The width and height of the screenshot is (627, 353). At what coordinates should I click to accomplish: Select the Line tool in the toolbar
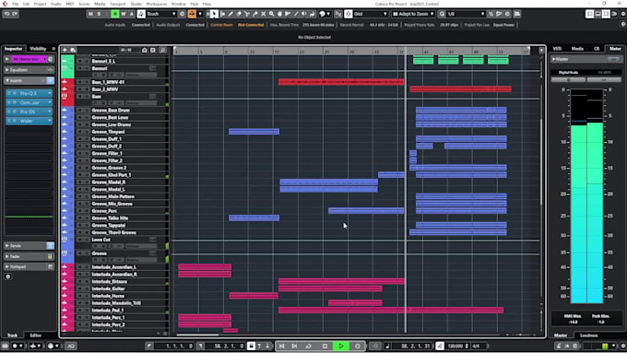pyautogui.click(x=296, y=14)
